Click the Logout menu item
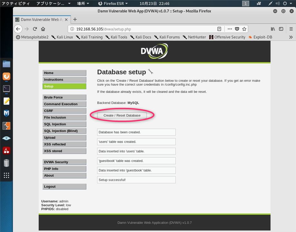 click(x=64, y=187)
